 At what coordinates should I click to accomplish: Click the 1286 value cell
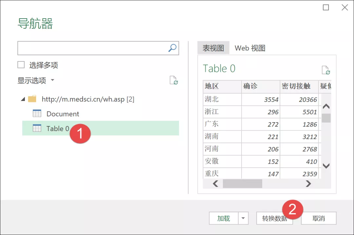coord(299,124)
